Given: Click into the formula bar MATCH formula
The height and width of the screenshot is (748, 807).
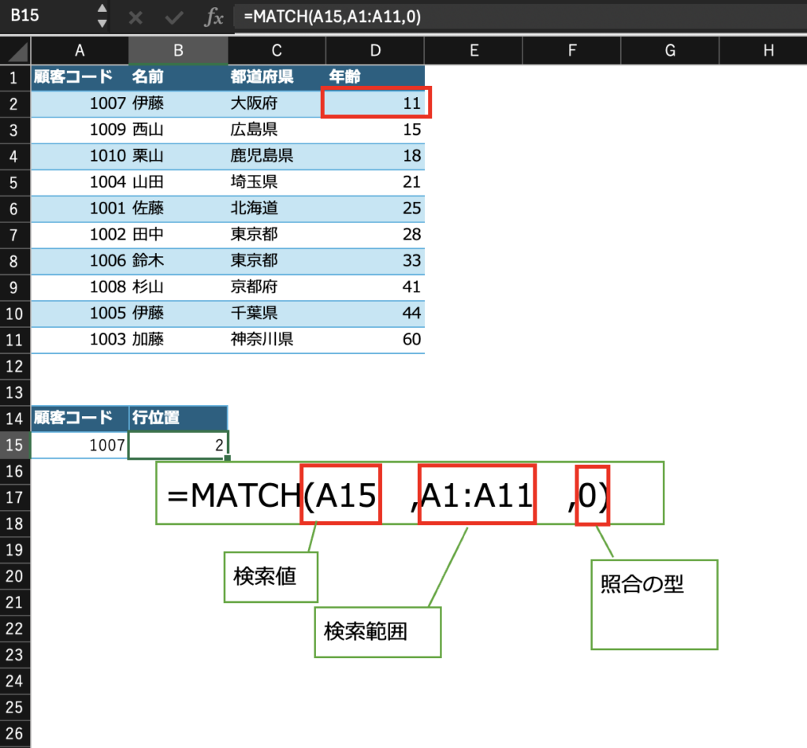Looking at the screenshot, I should [473, 17].
